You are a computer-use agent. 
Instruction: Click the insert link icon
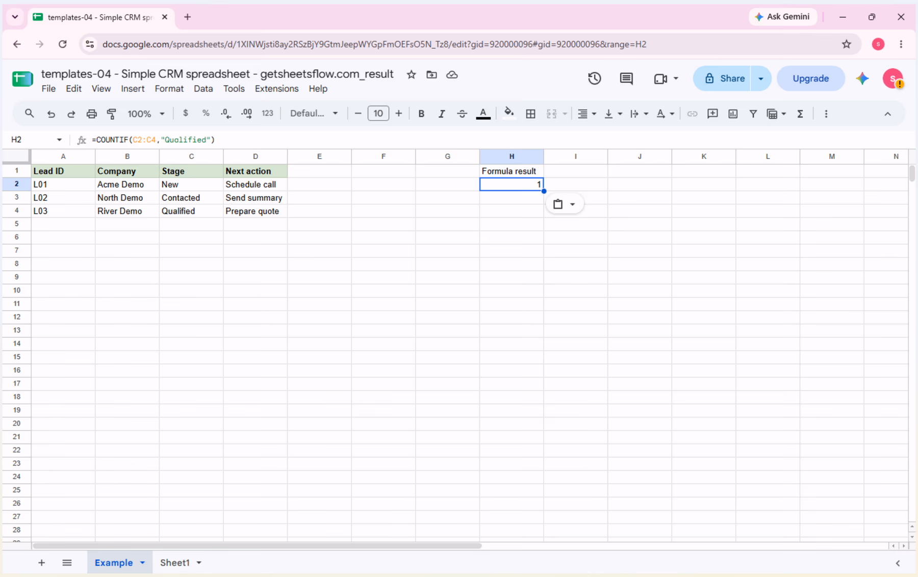tap(692, 114)
